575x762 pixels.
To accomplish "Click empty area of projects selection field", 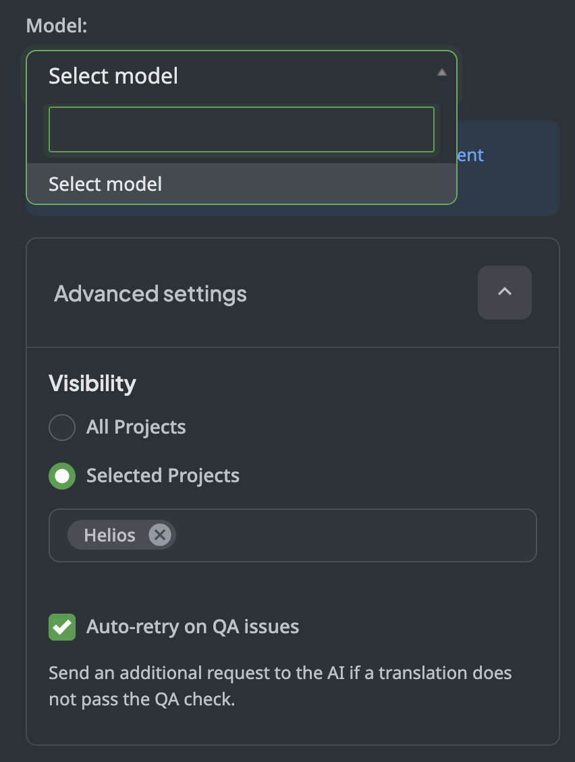I will (351, 535).
